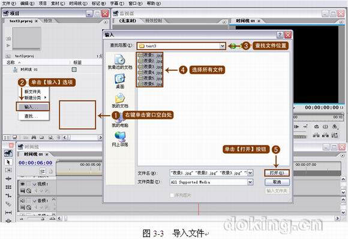Open the project panel round menu button
Image resolution: width=348 pixels, height=239 pixels.
(x=106, y=22)
